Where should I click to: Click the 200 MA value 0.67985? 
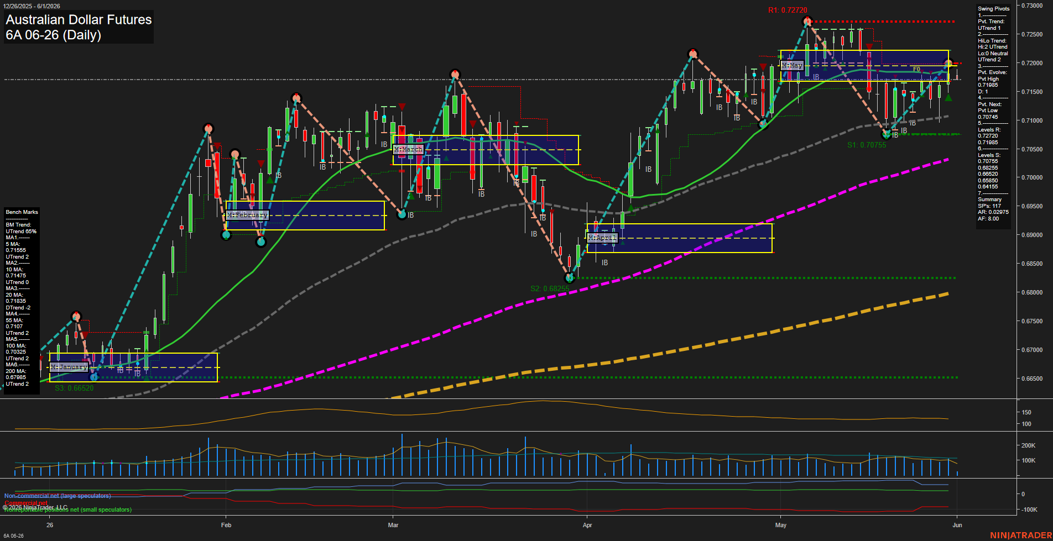16,377
